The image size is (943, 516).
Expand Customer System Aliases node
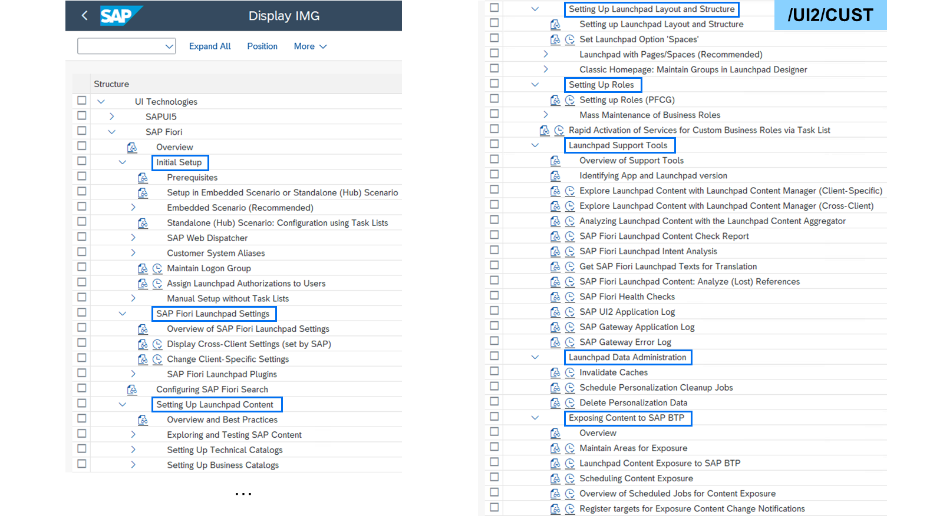point(133,253)
